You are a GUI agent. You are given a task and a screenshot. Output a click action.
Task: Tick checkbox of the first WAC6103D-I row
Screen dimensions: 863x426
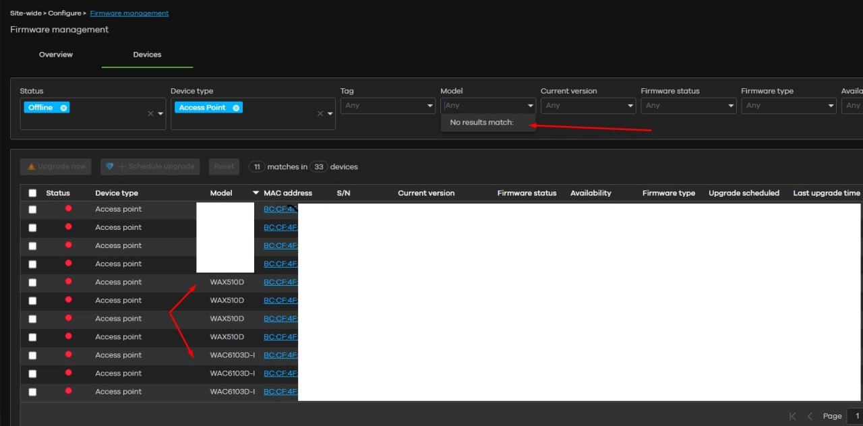32,355
